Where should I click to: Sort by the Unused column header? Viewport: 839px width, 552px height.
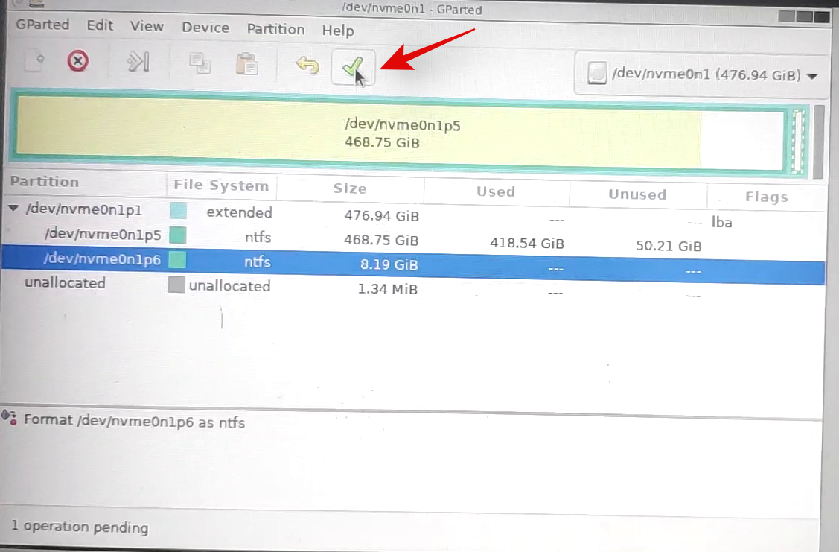(637, 194)
